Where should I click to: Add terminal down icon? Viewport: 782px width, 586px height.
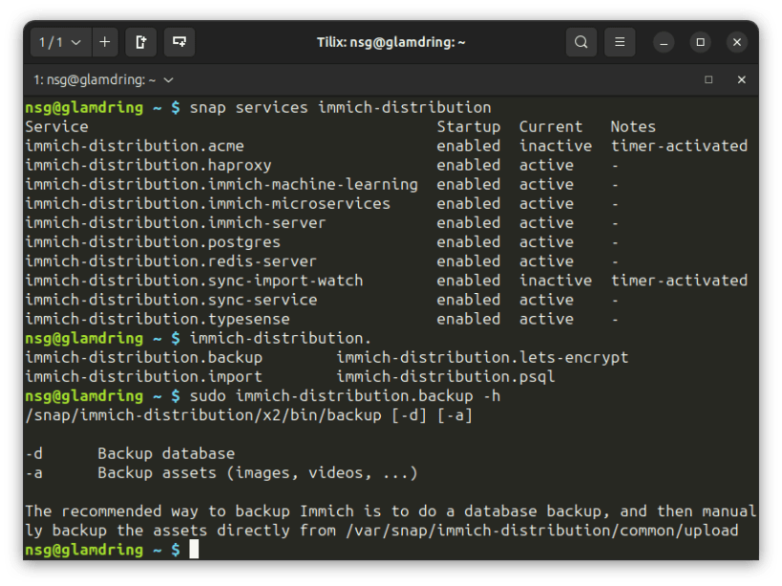coord(180,42)
